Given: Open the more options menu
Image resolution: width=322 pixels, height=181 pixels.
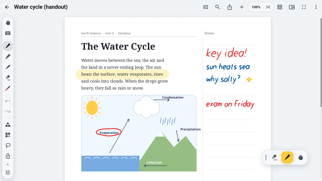Looking at the screenshot, I should click(316, 7).
